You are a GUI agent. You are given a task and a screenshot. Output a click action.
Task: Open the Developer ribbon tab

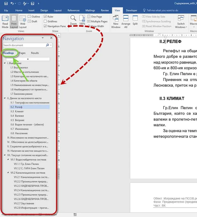pyautogui.click(x=132, y=10)
